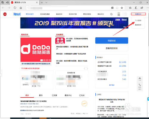Open the new tab plus button
This screenshot has width=149, height=119.
[x=42, y=3]
